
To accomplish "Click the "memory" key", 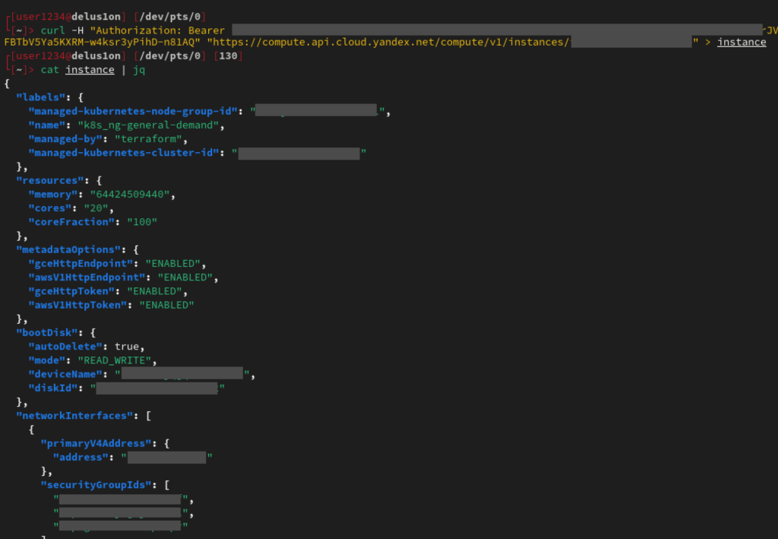I will pyautogui.click(x=53, y=195).
